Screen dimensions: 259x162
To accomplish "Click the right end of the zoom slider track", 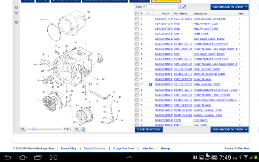I will pos(62,129).
